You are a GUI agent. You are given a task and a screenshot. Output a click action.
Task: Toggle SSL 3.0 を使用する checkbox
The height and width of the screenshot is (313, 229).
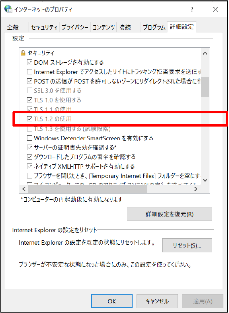(x=29, y=91)
